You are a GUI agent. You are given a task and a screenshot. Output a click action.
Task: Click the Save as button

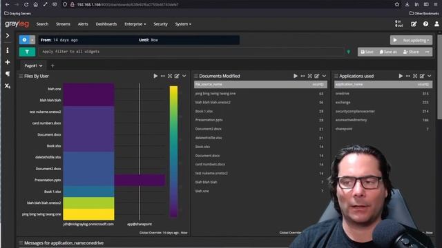(388, 52)
